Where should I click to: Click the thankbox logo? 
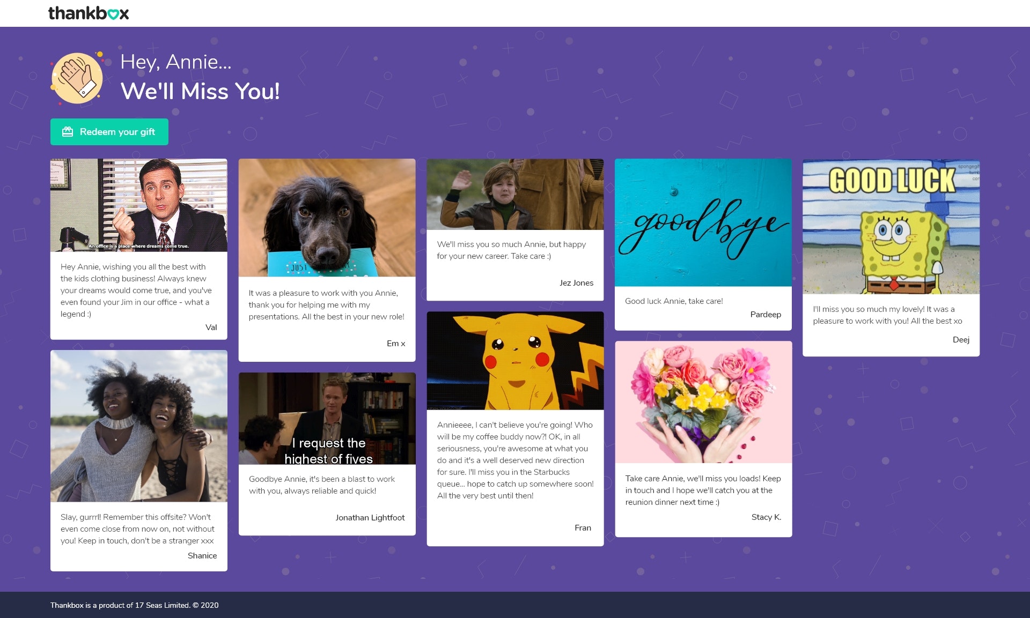(89, 13)
